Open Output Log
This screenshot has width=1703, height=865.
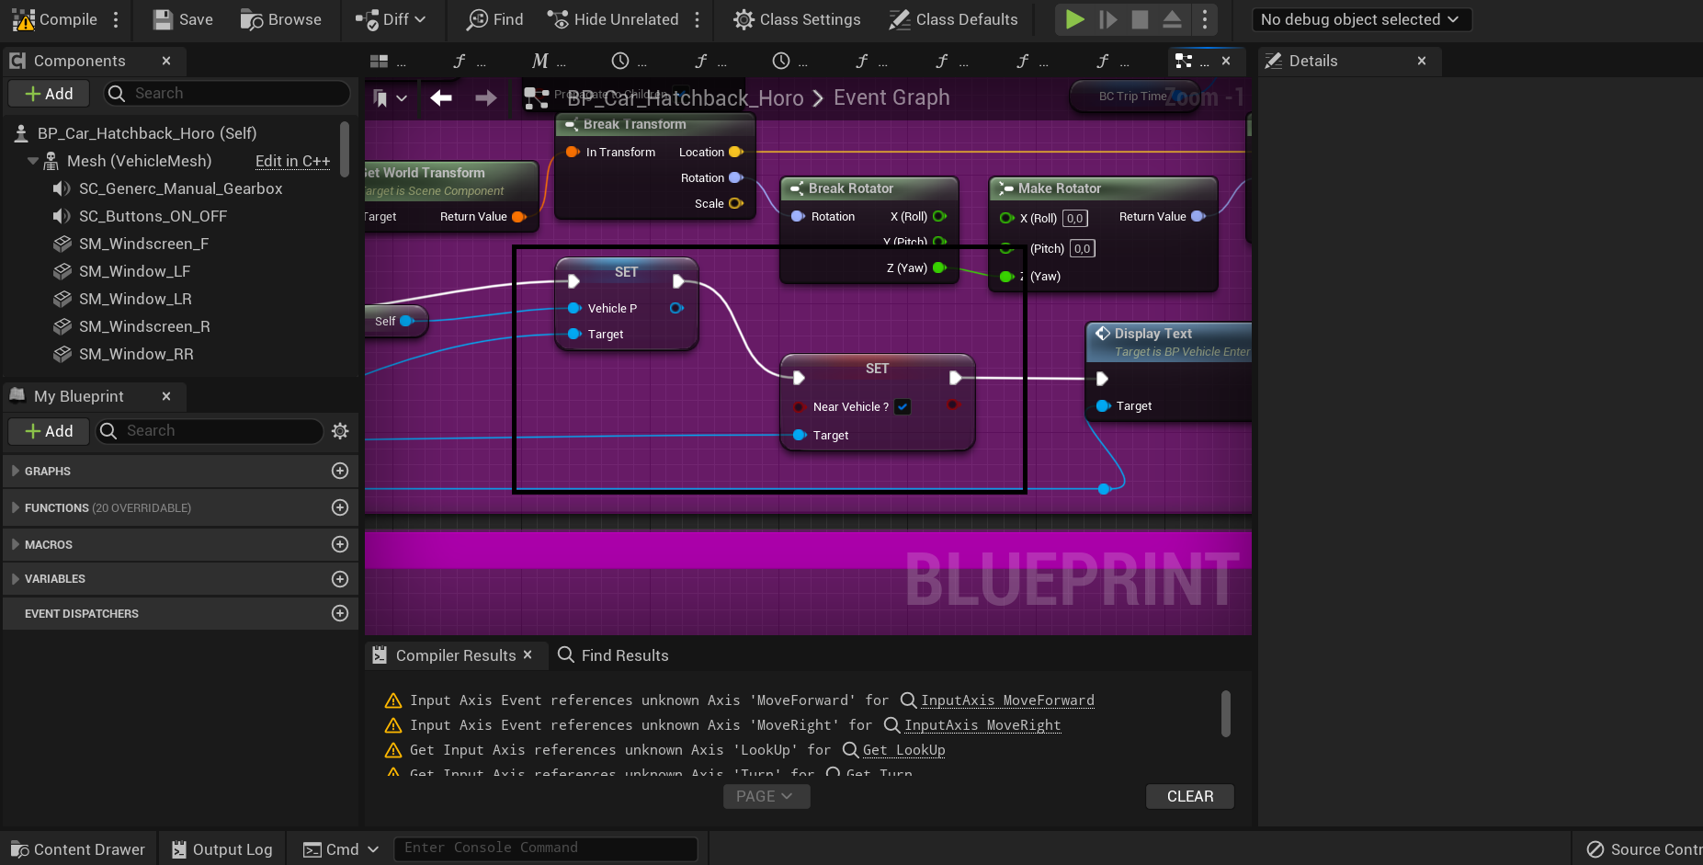[x=222, y=849]
